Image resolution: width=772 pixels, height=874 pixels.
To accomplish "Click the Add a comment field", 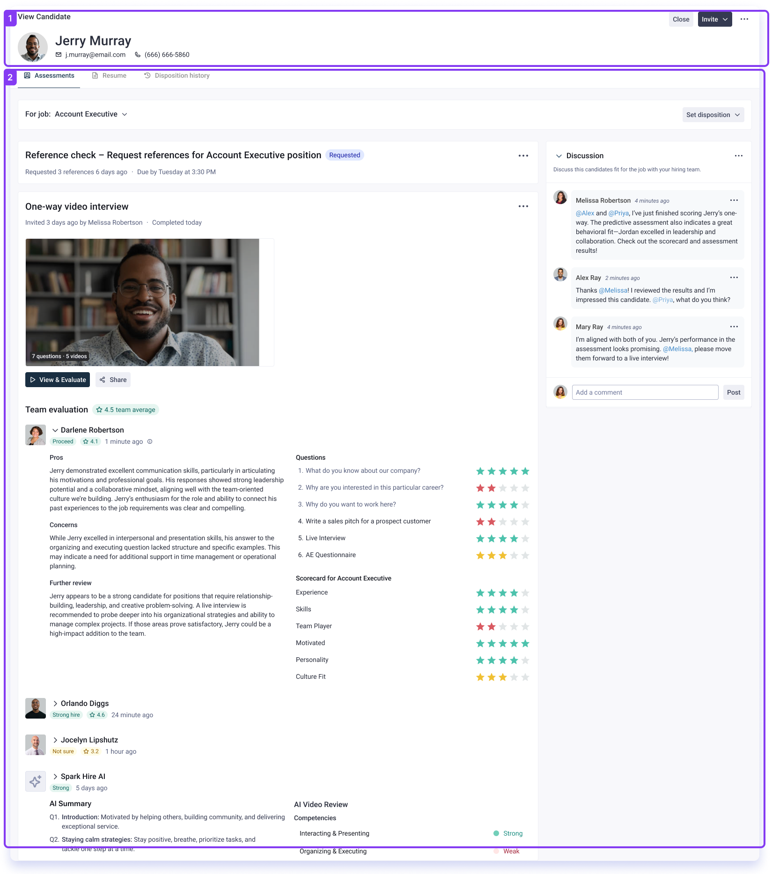I will (645, 392).
